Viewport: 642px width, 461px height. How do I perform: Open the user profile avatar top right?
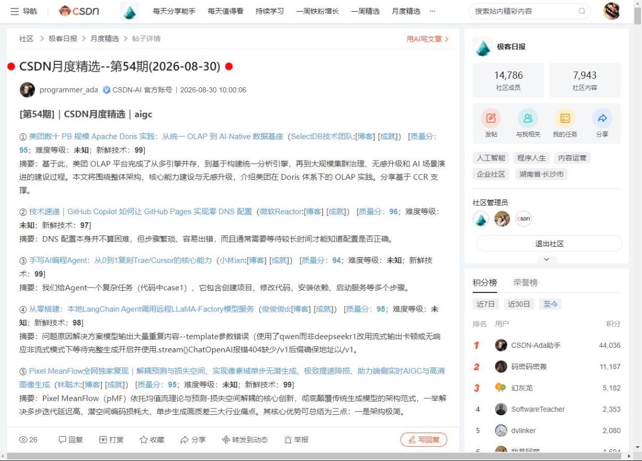tap(612, 11)
